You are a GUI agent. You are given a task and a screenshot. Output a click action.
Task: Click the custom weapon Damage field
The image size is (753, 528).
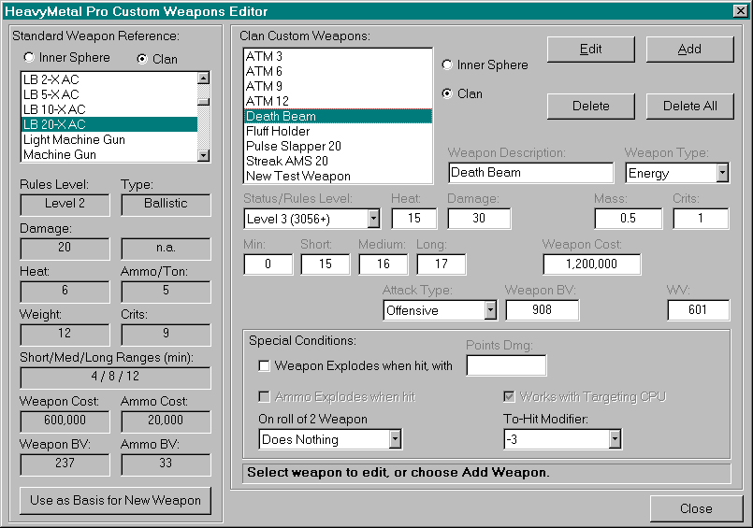(479, 218)
